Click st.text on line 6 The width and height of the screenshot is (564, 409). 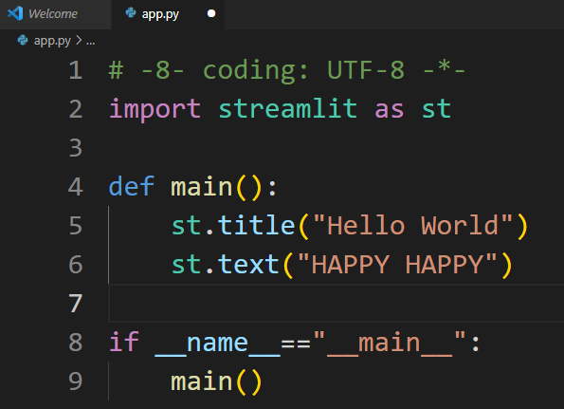pyautogui.click(x=226, y=264)
